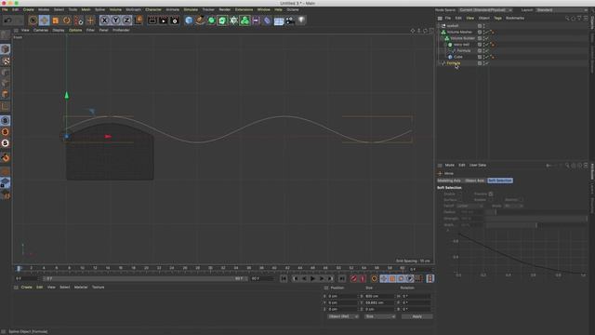
Task: Switch to the Modeling Axis tab
Action: pos(449,181)
